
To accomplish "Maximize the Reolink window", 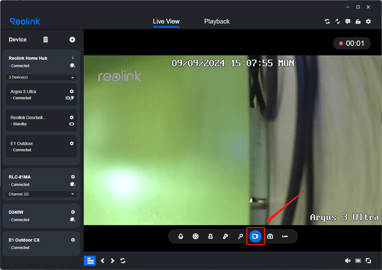I will (x=358, y=7).
